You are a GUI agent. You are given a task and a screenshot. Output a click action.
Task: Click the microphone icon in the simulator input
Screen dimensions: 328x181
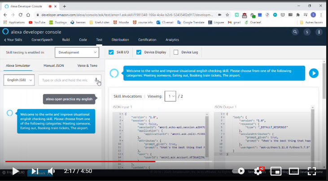(x=97, y=80)
